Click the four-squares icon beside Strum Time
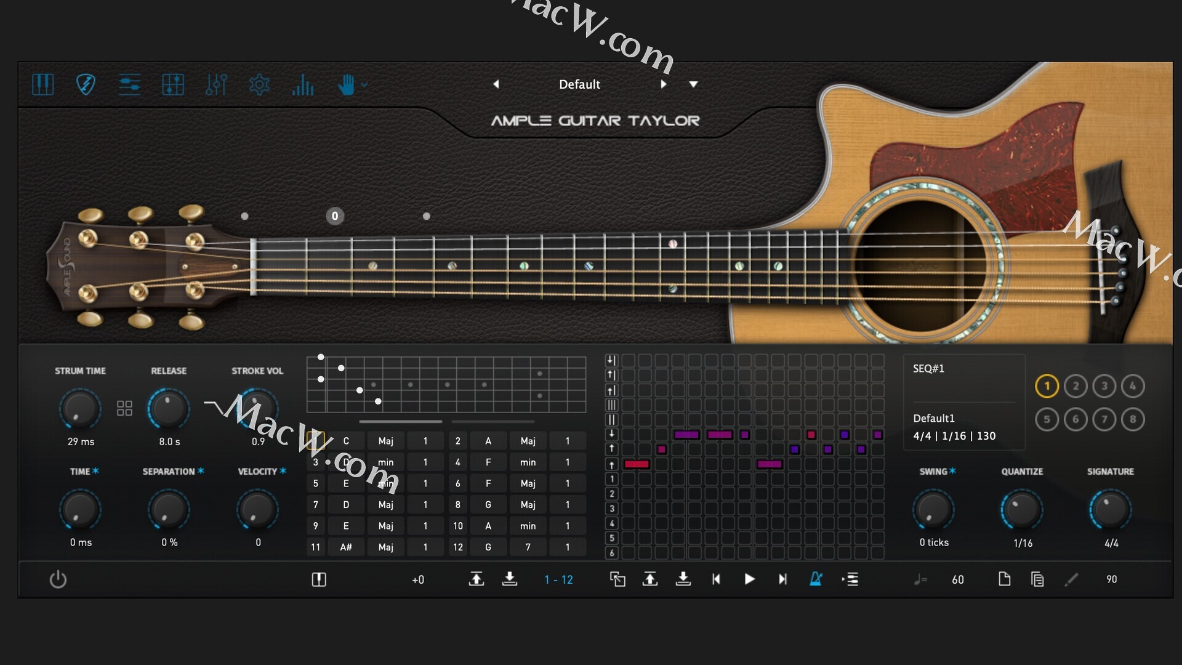The height and width of the screenshot is (665, 1182). (124, 408)
